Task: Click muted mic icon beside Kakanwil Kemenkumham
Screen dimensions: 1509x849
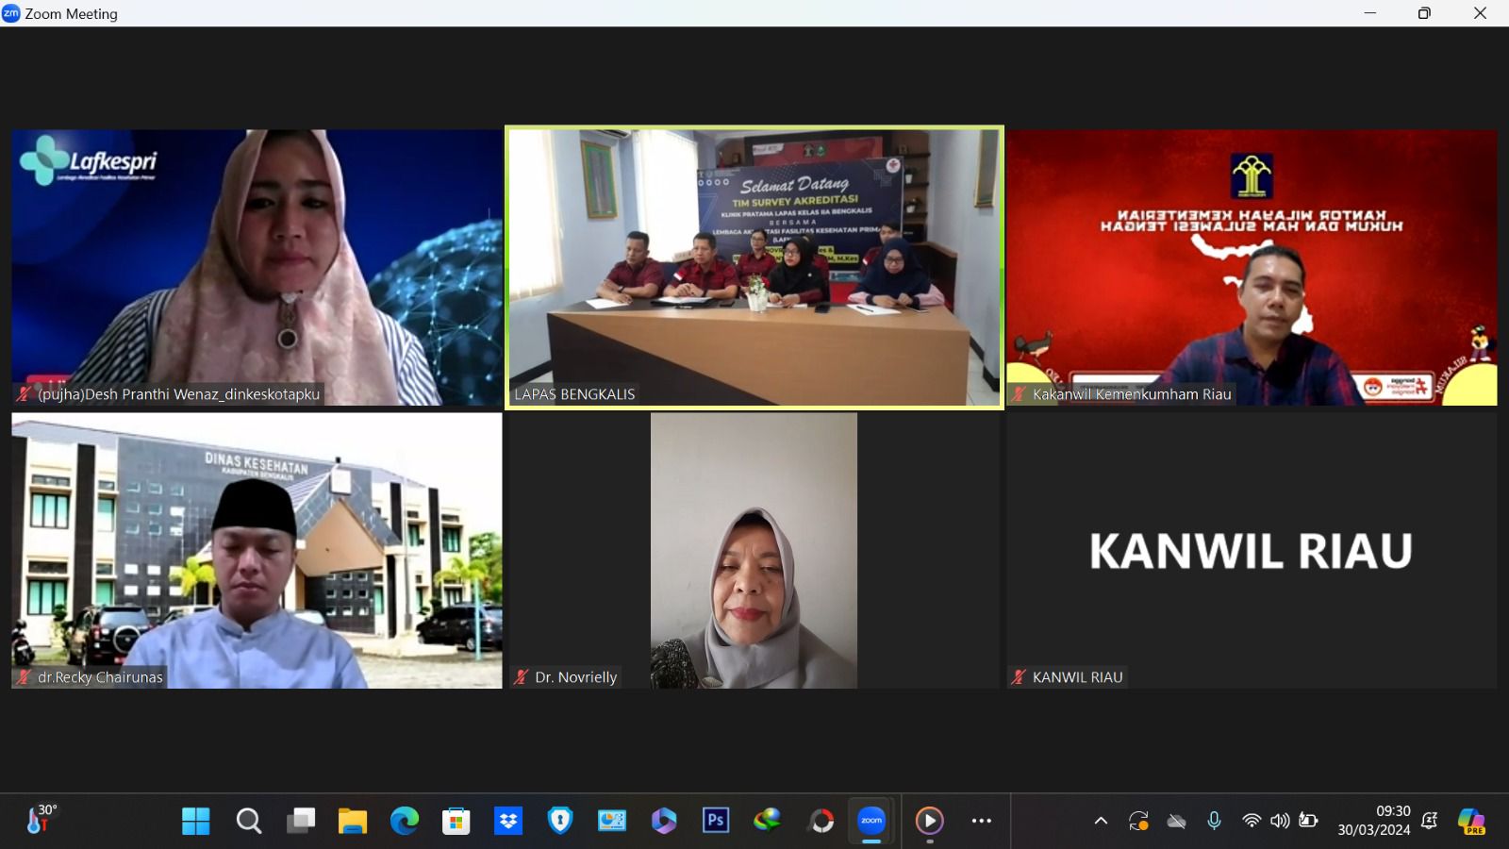Action: 1019,394
